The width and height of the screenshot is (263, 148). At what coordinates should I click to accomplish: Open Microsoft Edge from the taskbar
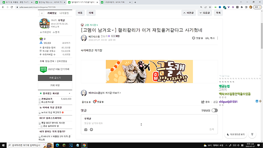pyautogui.click(x=57, y=145)
